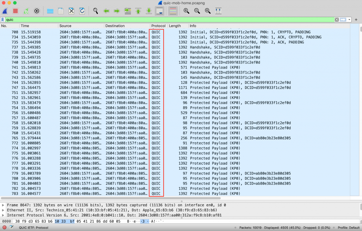This screenshot has width=362, height=231.
Task: Stop the running packet capture
Action: coord(16,11)
